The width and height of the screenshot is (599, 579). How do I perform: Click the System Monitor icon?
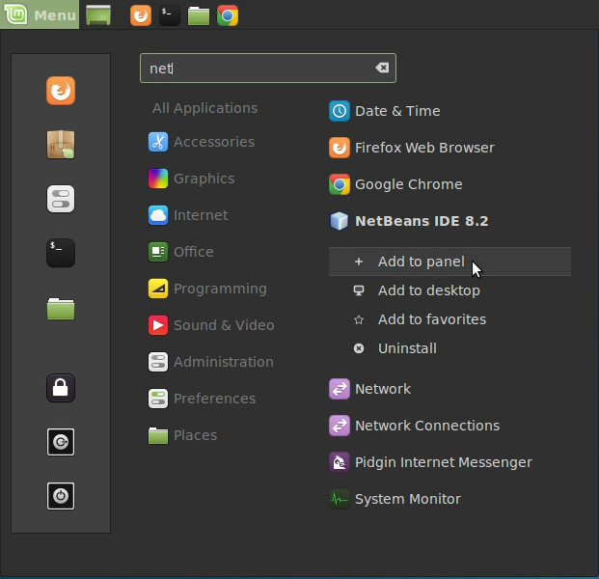point(340,499)
